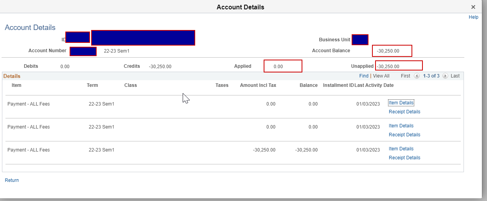Click the Details section title

pos(12,76)
